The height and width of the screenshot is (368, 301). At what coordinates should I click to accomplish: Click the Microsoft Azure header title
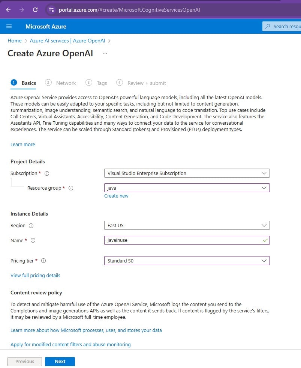(46, 27)
